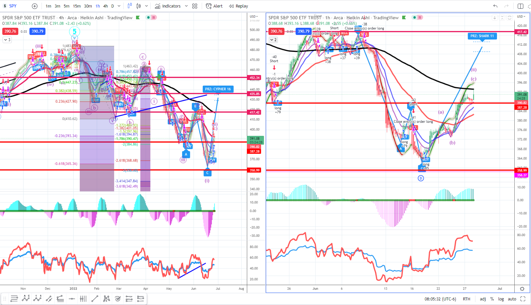The width and height of the screenshot is (531, 305).
Task: Click the green flag icon in the 4h chart title
Action: pos(138,18)
